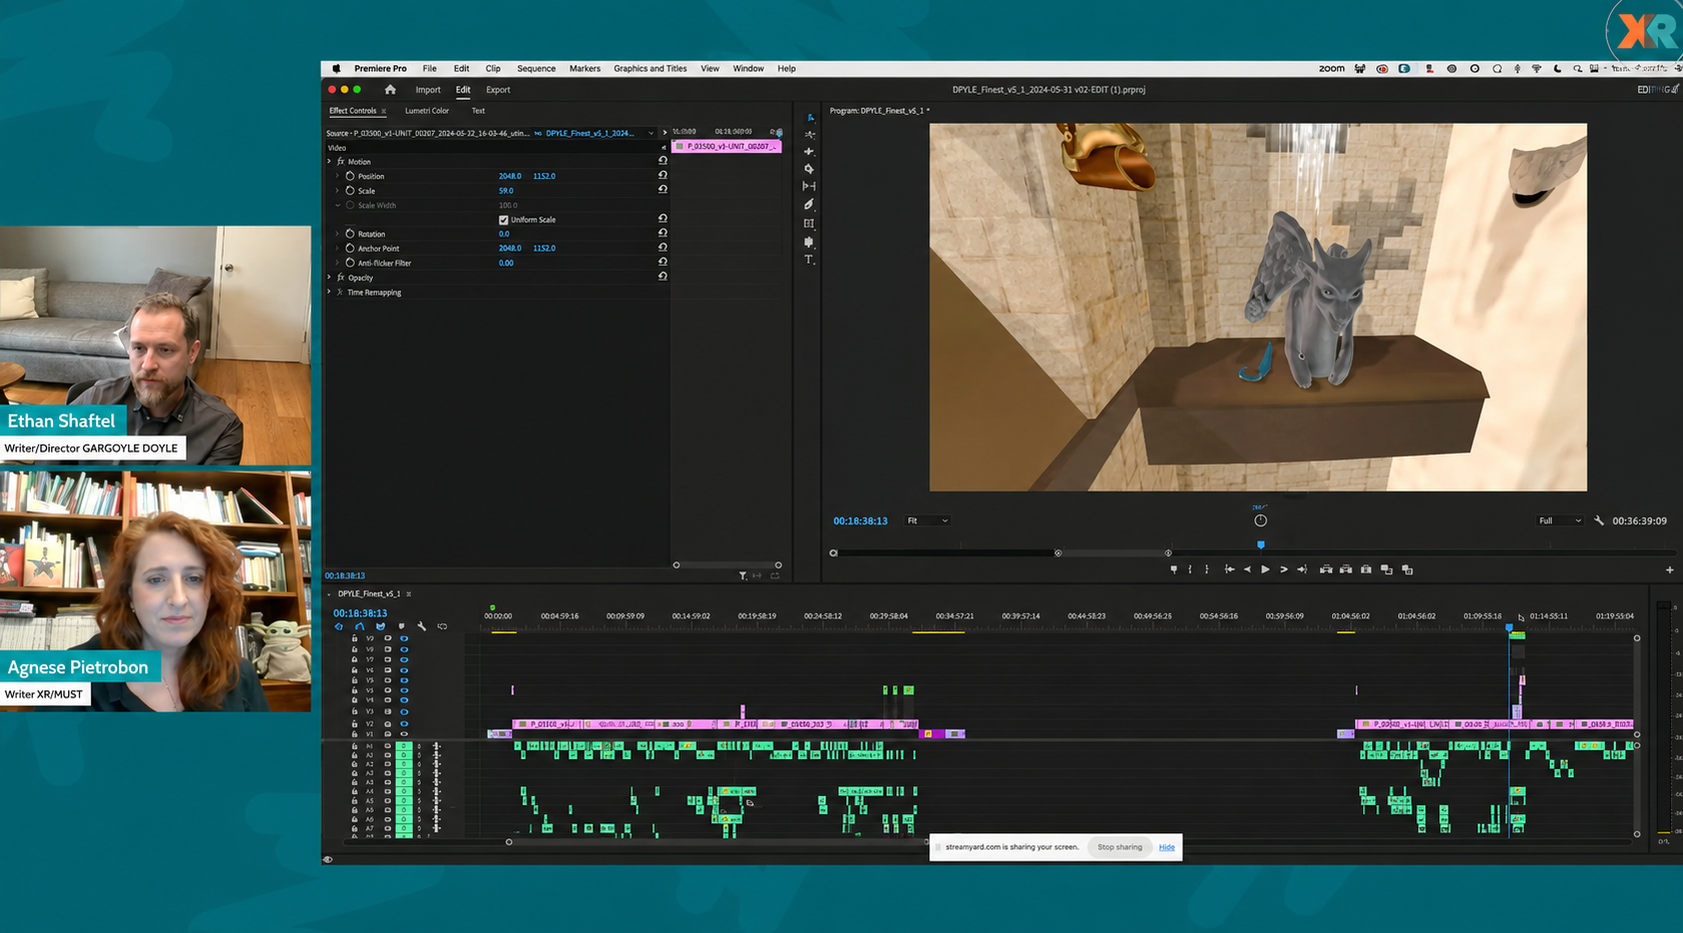
Task: Open the Button Editor plus icon
Action: point(1669,569)
